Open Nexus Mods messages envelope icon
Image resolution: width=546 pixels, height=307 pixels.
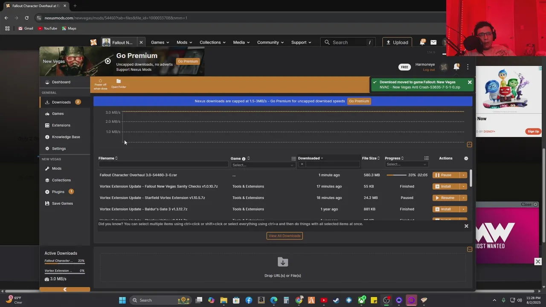[x=433, y=42]
